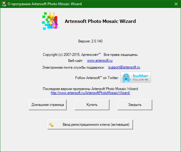Open the ArtensoftPhotoMosaicWizard download URL link
This screenshot has width=181, height=152.
(90, 93)
